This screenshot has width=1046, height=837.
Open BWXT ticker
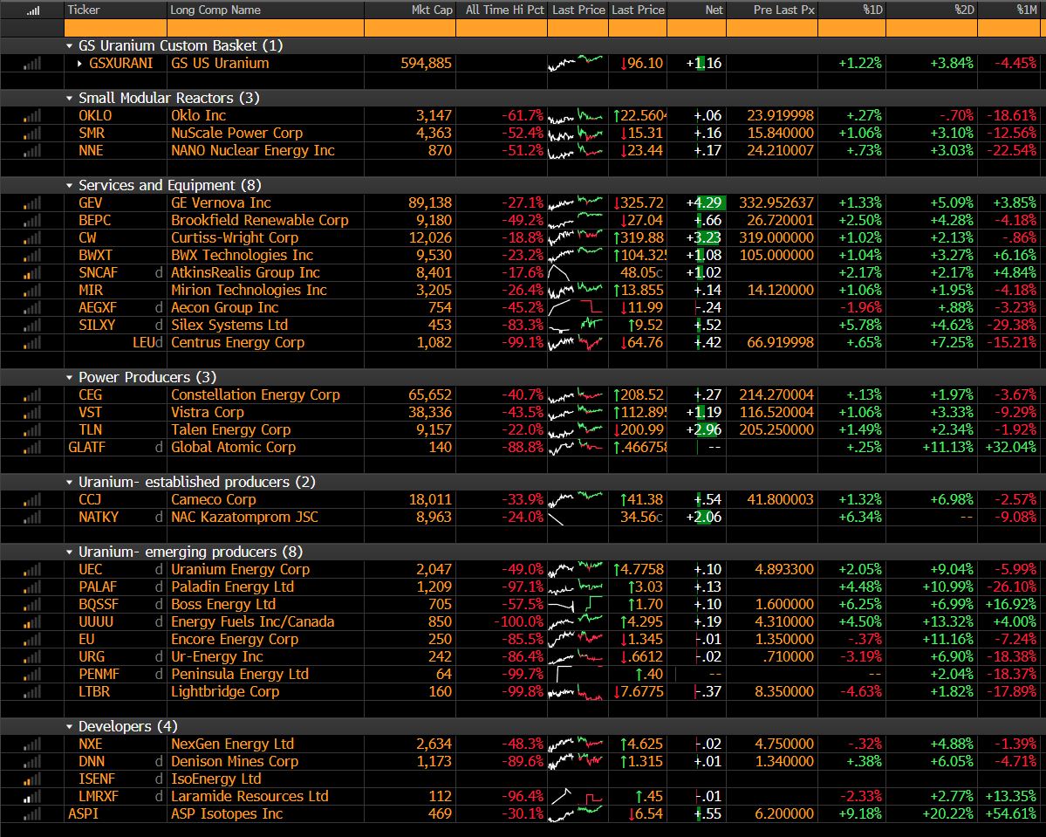click(x=95, y=255)
